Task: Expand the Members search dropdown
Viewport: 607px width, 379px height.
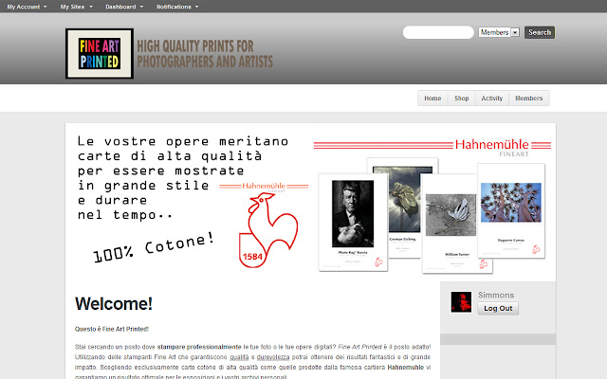Action: point(499,32)
